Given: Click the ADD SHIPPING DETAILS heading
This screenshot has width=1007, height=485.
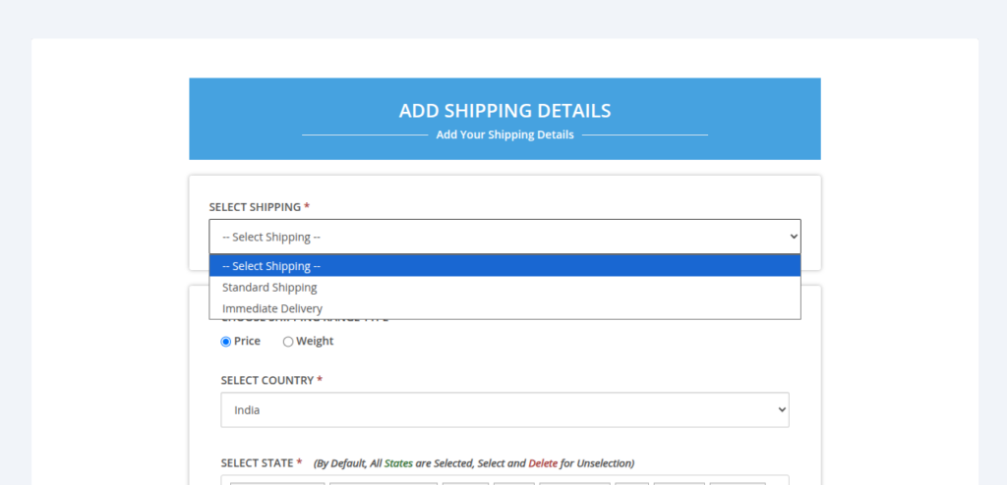Looking at the screenshot, I should pos(504,110).
